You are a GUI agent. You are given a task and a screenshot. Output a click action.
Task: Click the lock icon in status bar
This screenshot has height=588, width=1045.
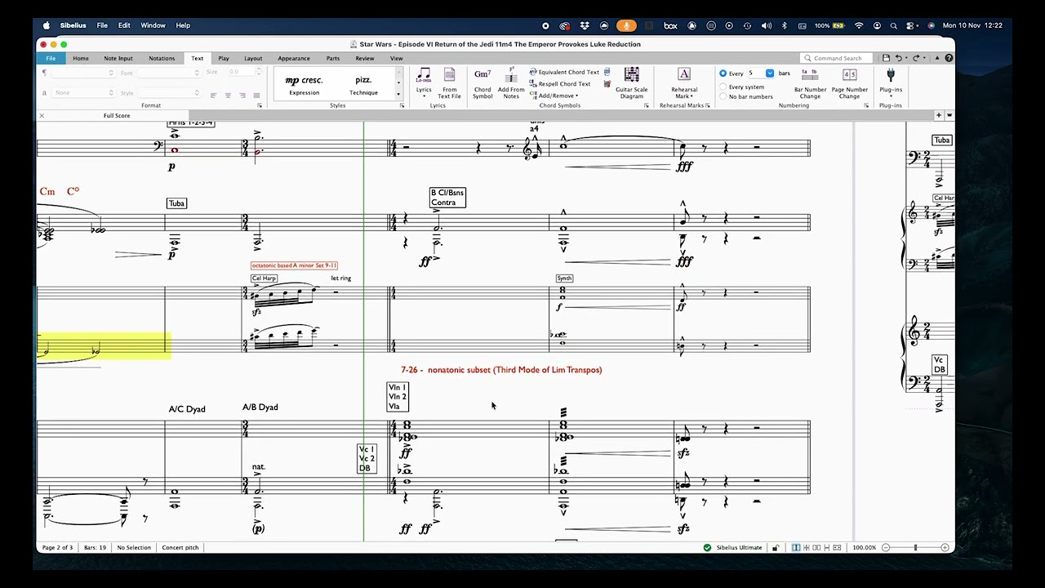(x=775, y=548)
